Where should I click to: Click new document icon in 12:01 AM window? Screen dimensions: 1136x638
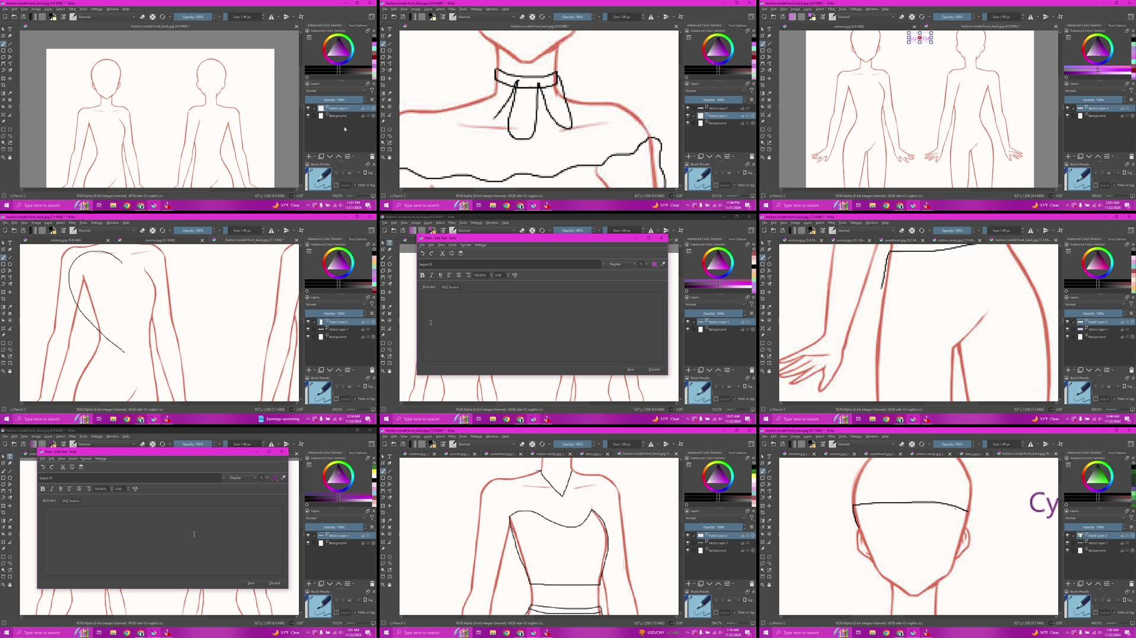tap(764, 17)
